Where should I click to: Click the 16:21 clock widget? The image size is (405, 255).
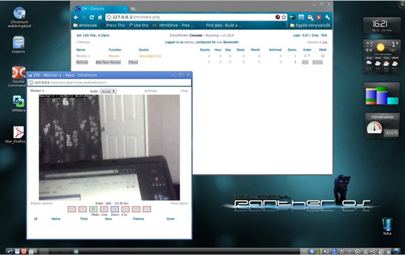click(x=382, y=25)
